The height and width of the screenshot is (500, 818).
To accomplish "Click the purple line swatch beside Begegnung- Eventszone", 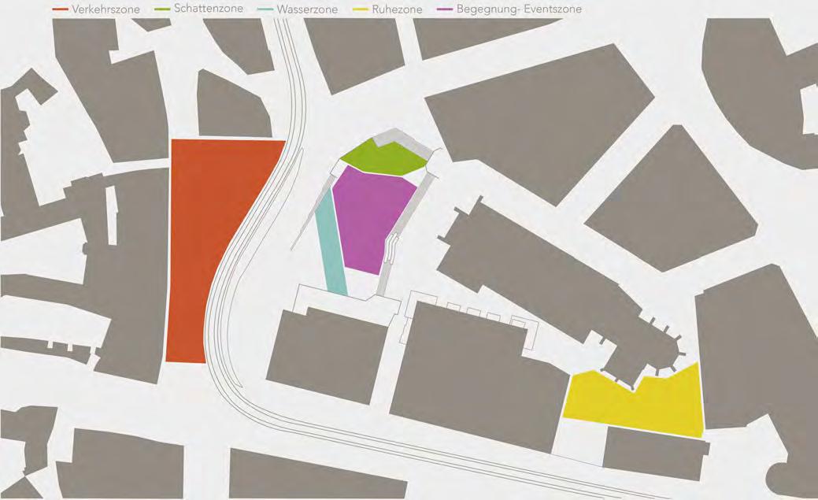I will [x=446, y=9].
